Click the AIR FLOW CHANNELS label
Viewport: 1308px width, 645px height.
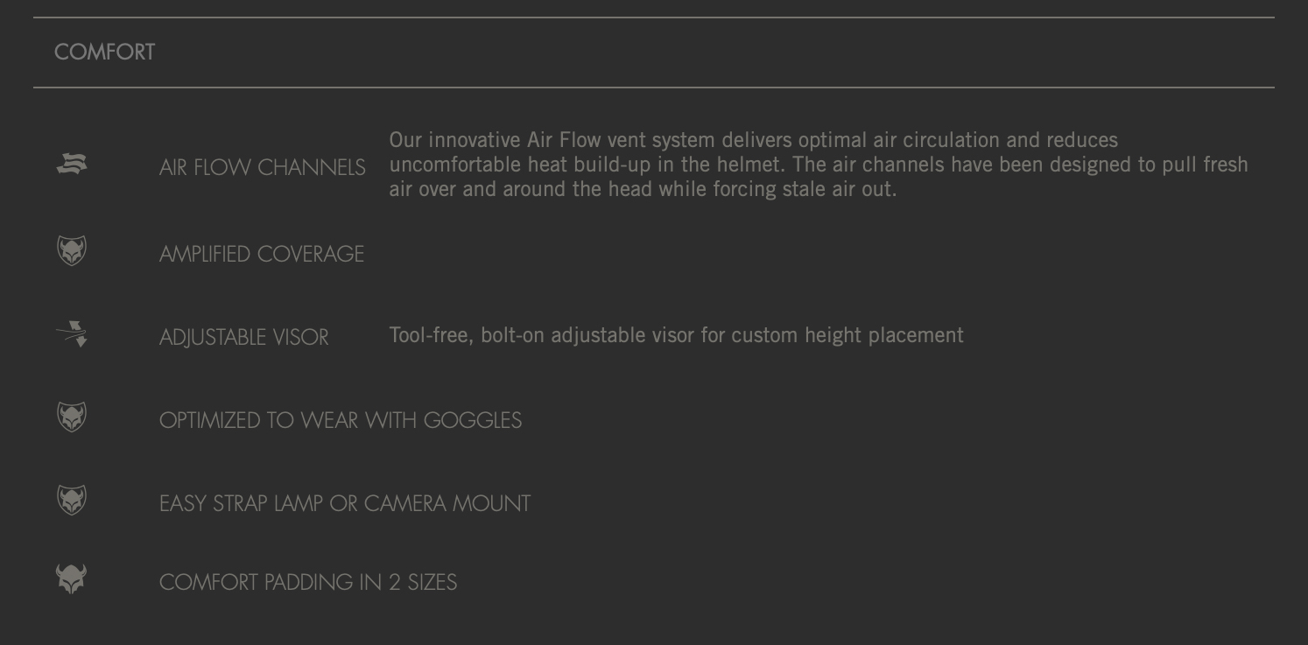coord(263,167)
